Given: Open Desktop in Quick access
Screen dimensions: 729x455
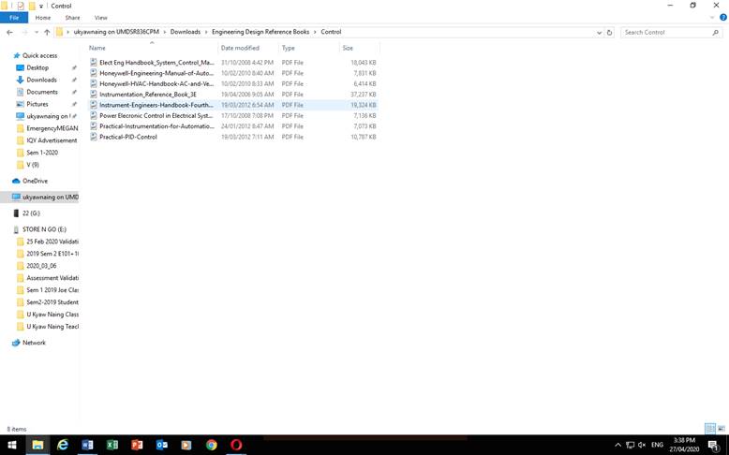Looking at the screenshot, I should [x=37, y=67].
